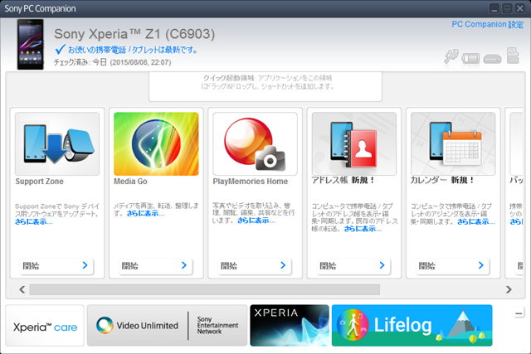Screen dimensions: 531x354
Task: Click さらに表示 link in PlayMemories Home card
Action: [256, 221]
